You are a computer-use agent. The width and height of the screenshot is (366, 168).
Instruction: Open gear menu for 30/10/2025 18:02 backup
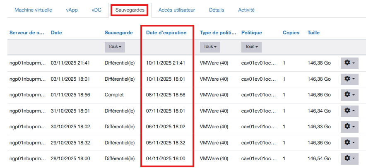pos(349,127)
